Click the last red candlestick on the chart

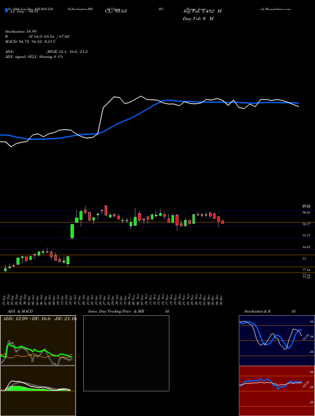pos(223,222)
